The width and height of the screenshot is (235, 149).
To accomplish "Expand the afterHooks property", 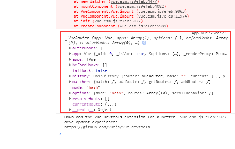I will coord(70,48).
